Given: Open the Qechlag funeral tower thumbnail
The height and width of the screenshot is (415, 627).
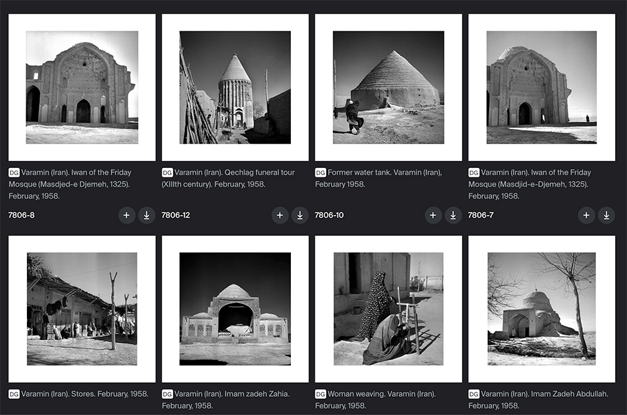Looking at the screenshot, I should (235, 87).
